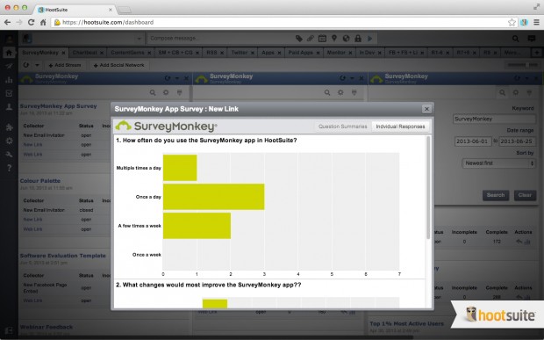Click the location pin icon in compose bar
544x340 pixels.
tap(334, 38)
